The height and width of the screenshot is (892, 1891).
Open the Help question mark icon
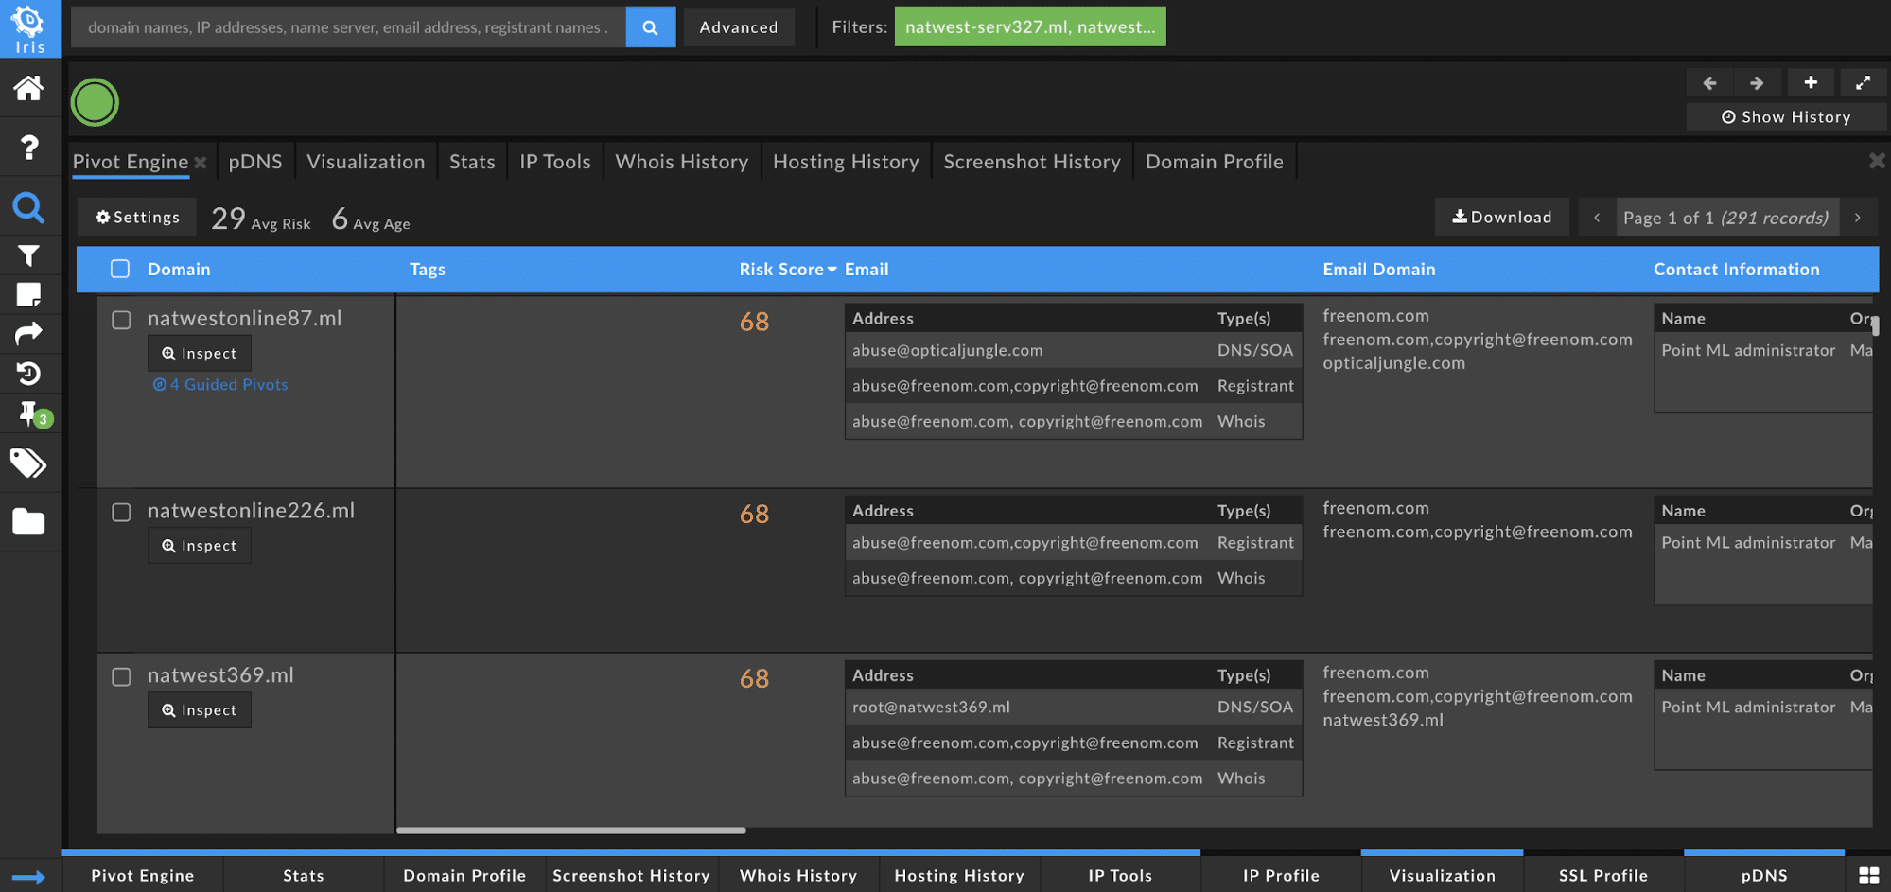29,148
